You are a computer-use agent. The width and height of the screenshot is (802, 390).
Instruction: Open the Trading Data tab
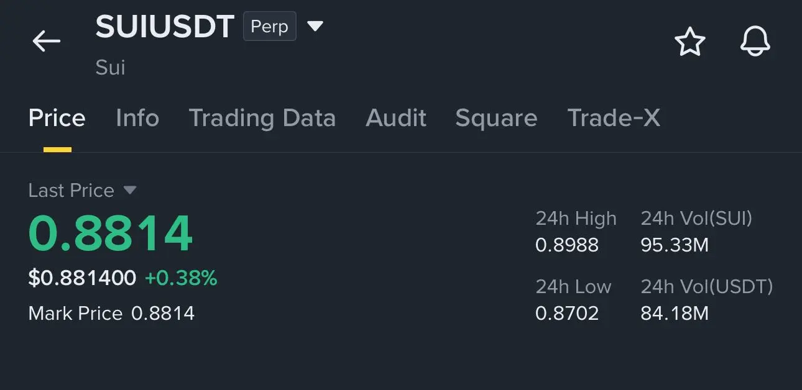click(x=262, y=118)
